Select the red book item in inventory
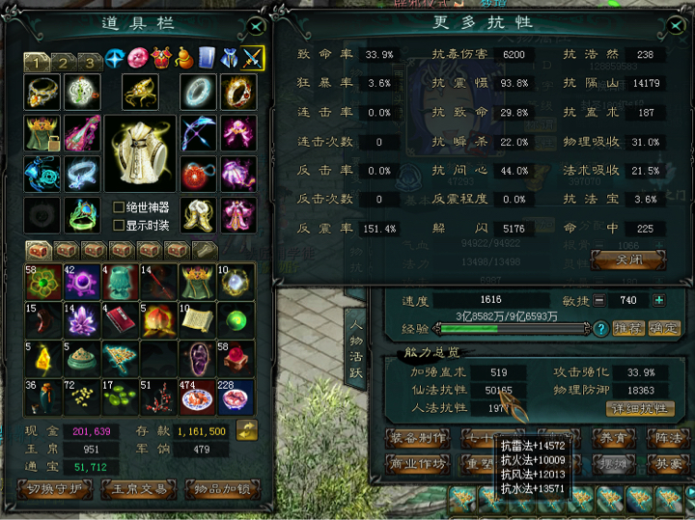 [120, 319]
